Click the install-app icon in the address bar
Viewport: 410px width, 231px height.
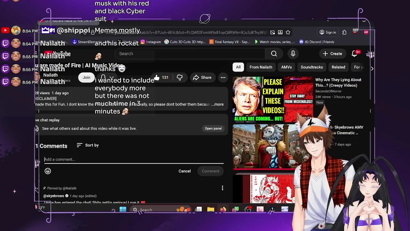click(280, 32)
